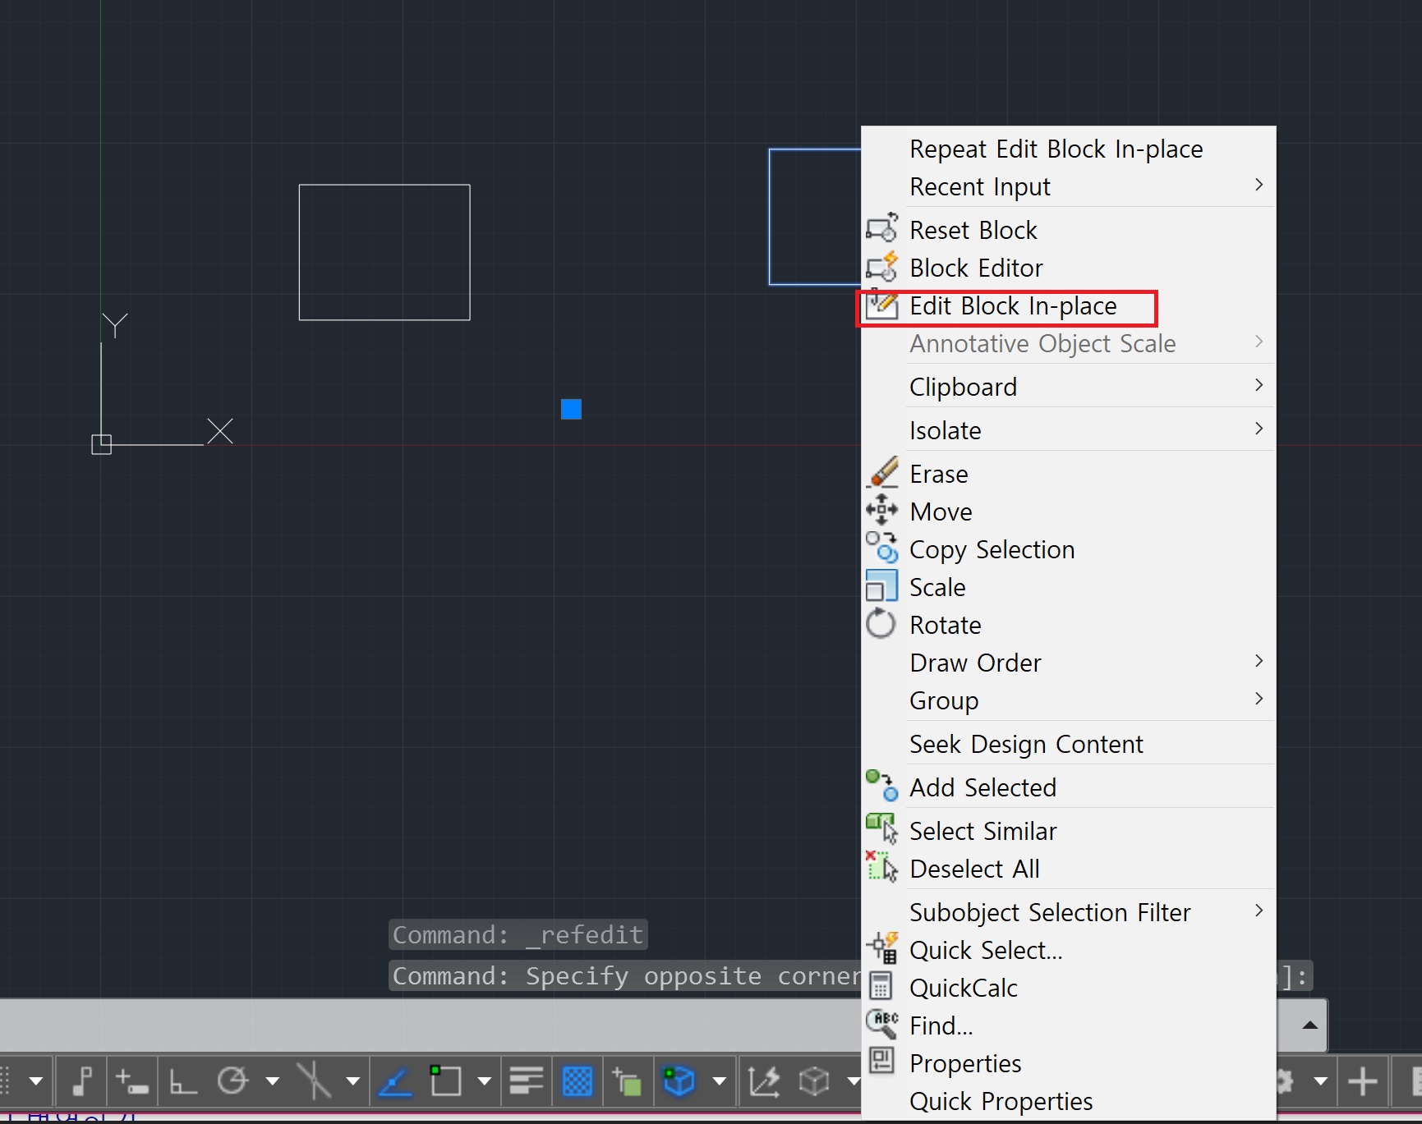This screenshot has width=1422, height=1124.
Task: Toggle the 3D Object Snap cube icon
Action: [679, 1081]
